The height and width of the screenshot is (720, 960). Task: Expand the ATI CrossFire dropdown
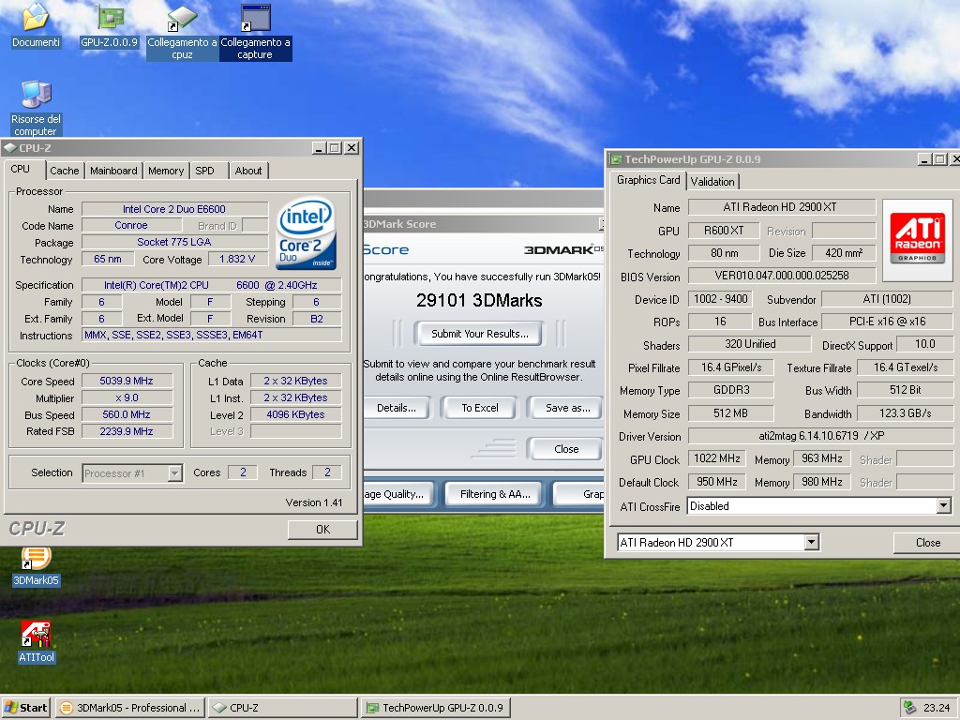click(943, 506)
